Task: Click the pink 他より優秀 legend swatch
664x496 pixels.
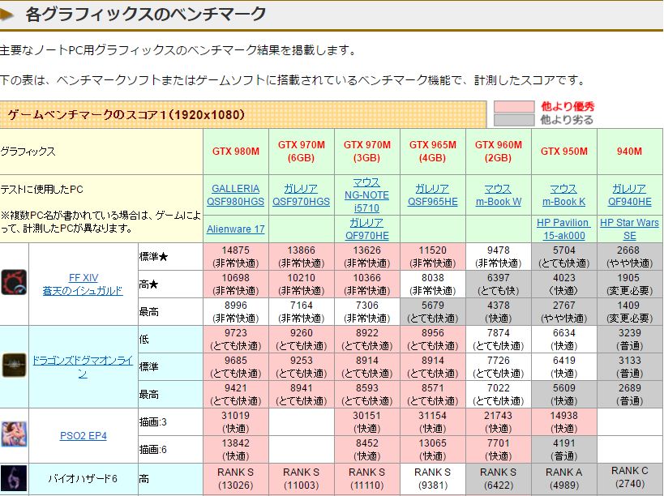Action: [x=514, y=106]
